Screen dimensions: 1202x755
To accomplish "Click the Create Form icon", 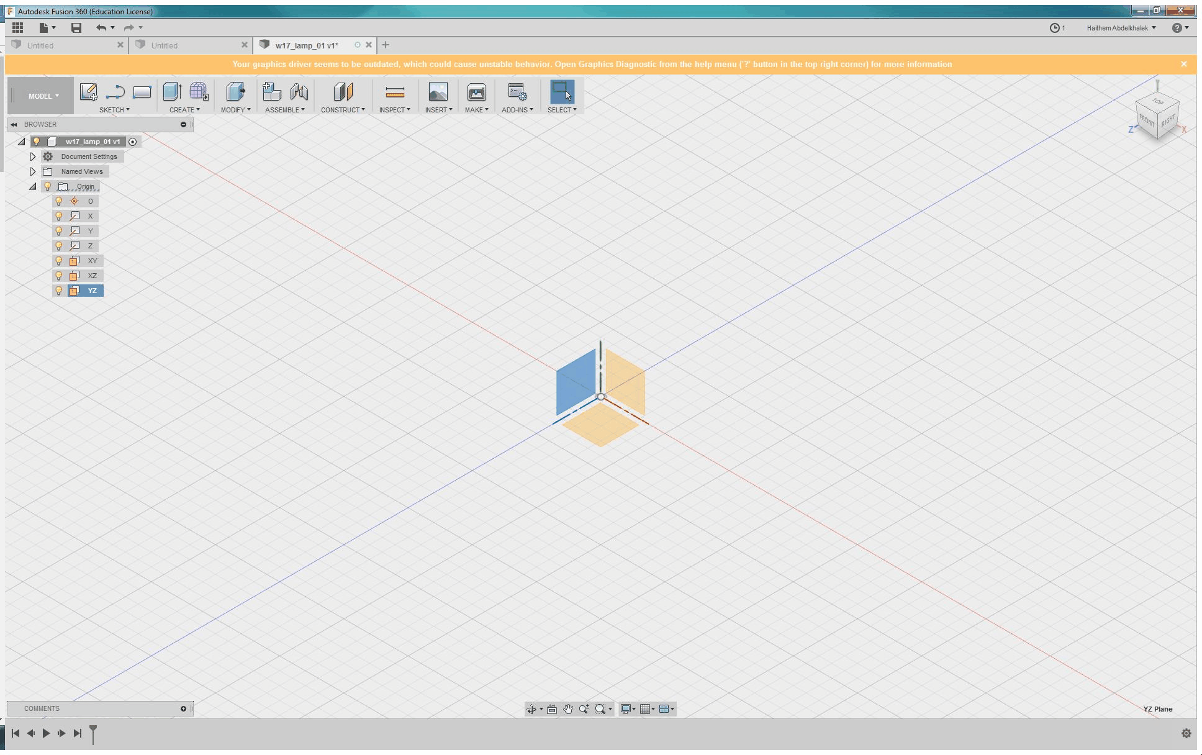I will [199, 92].
